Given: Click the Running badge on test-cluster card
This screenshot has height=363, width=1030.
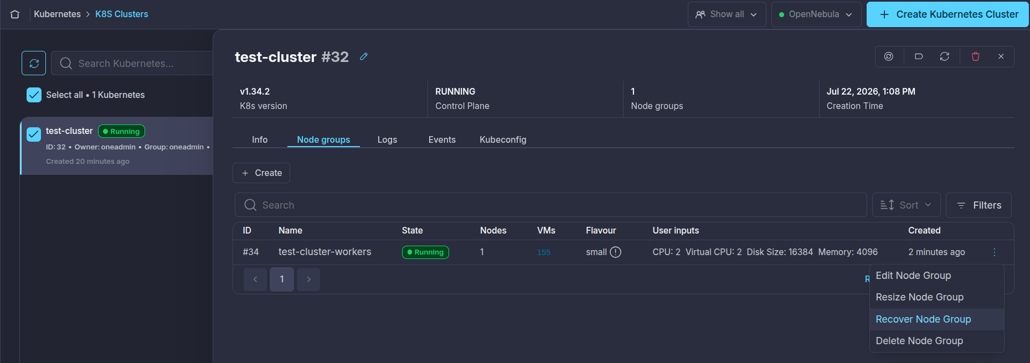Looking at the screenshot, I should coord(121,132).
